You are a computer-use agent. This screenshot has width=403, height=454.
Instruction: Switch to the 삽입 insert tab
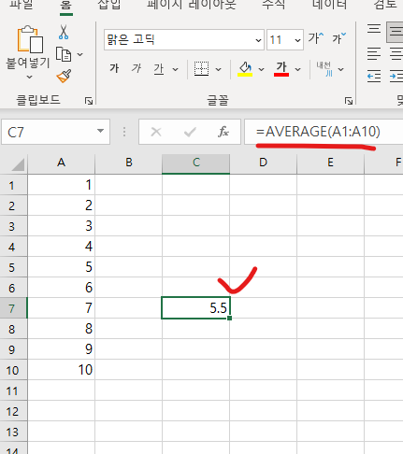pyautogui.click(x=109, y=5)
